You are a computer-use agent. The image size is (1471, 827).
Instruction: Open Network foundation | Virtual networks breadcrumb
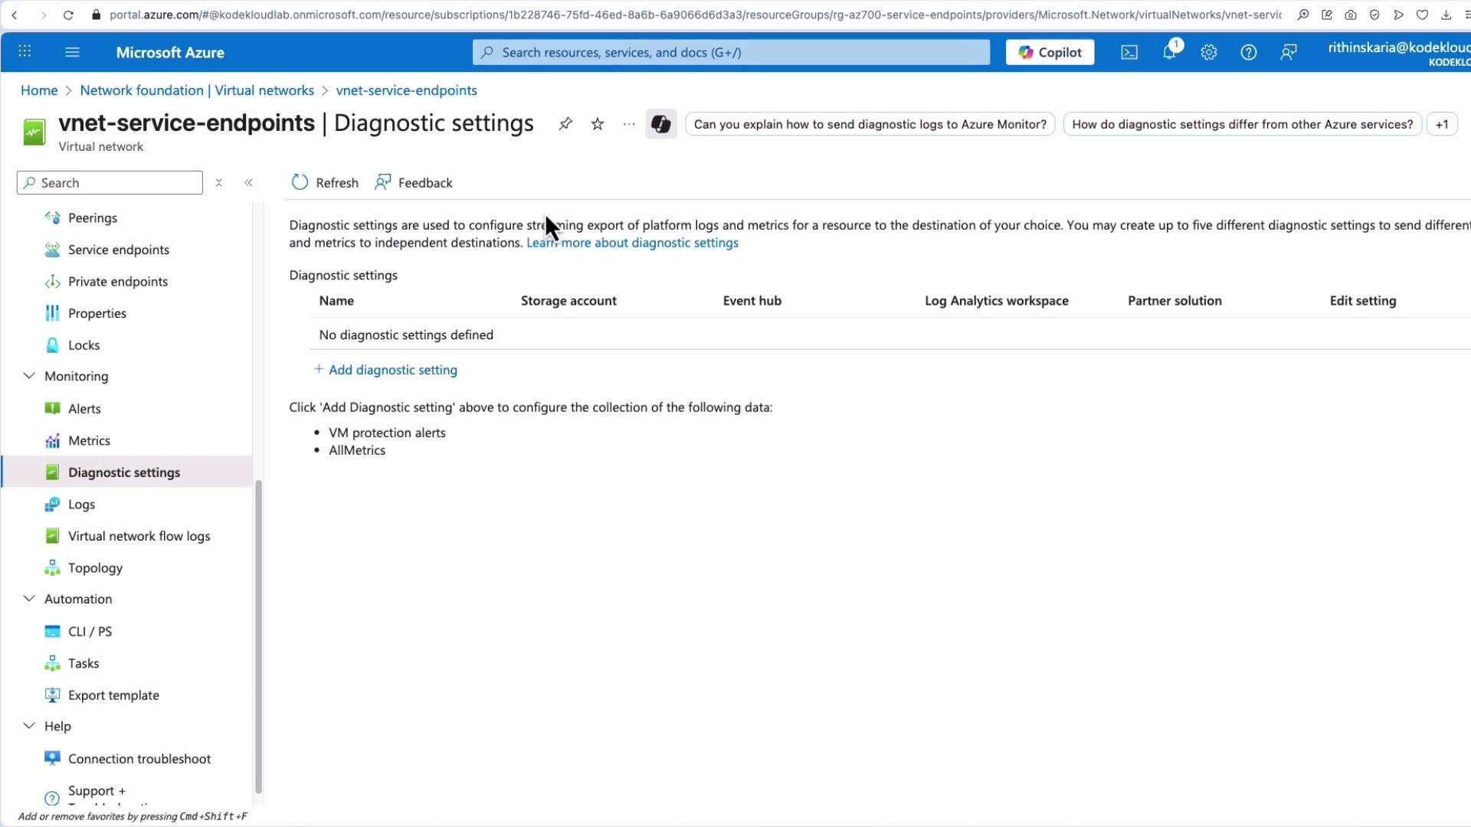coord(197,90)
